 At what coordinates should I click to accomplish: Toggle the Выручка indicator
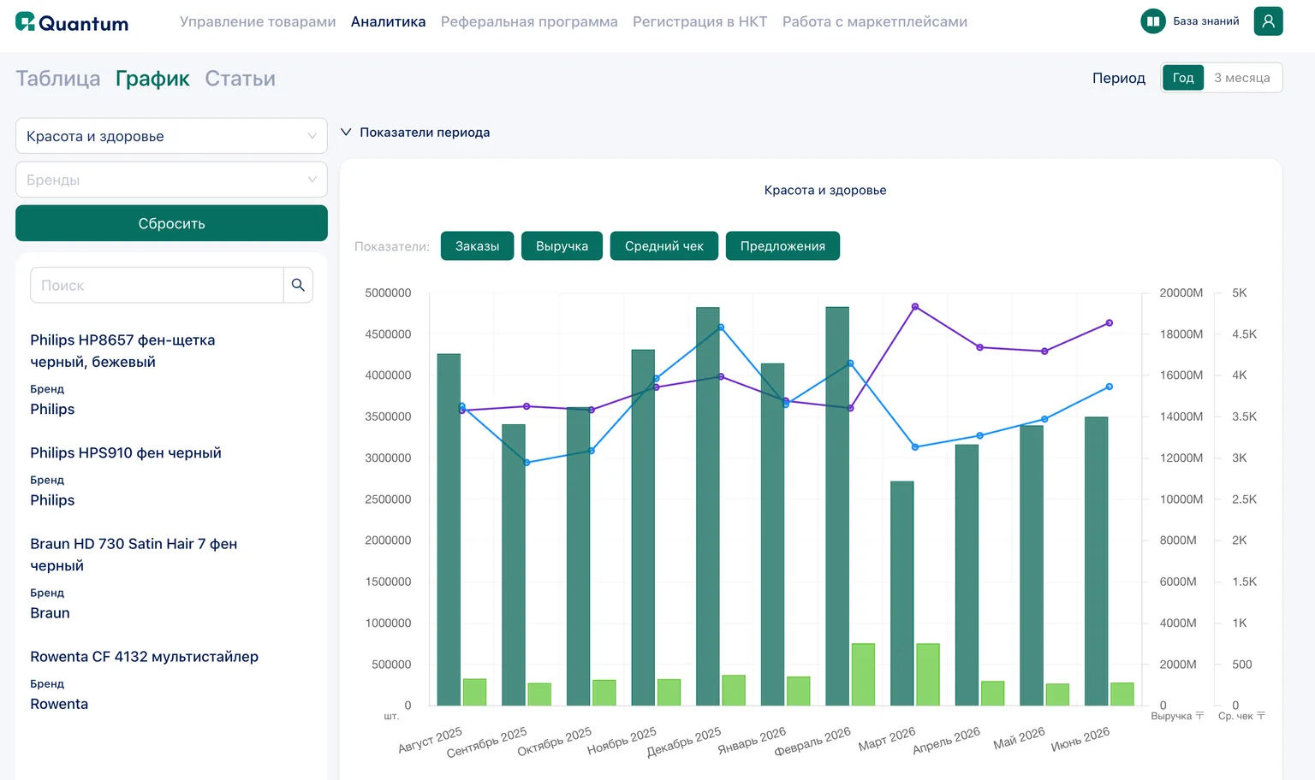point(562,246)
